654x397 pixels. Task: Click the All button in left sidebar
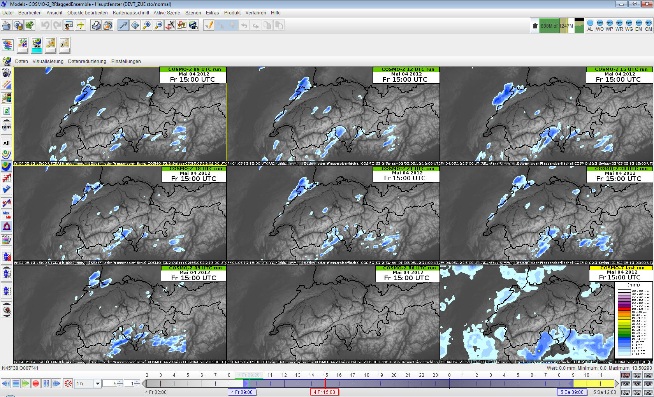coord(7,143)
